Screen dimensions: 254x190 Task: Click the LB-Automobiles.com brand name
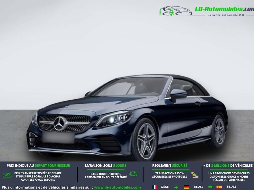tap(224, 9)
